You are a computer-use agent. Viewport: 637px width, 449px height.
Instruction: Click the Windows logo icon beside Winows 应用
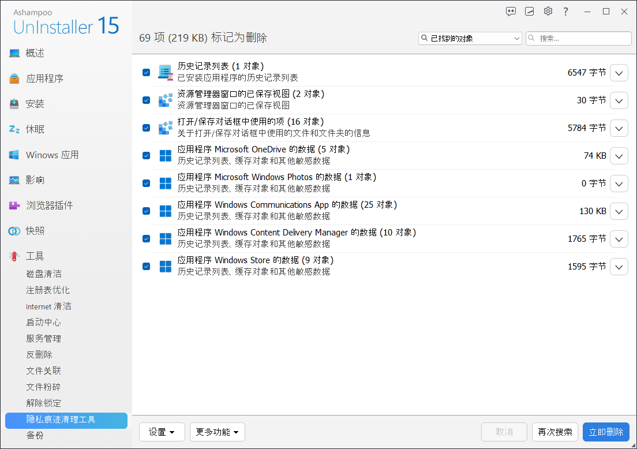click(x=14, y=155)
